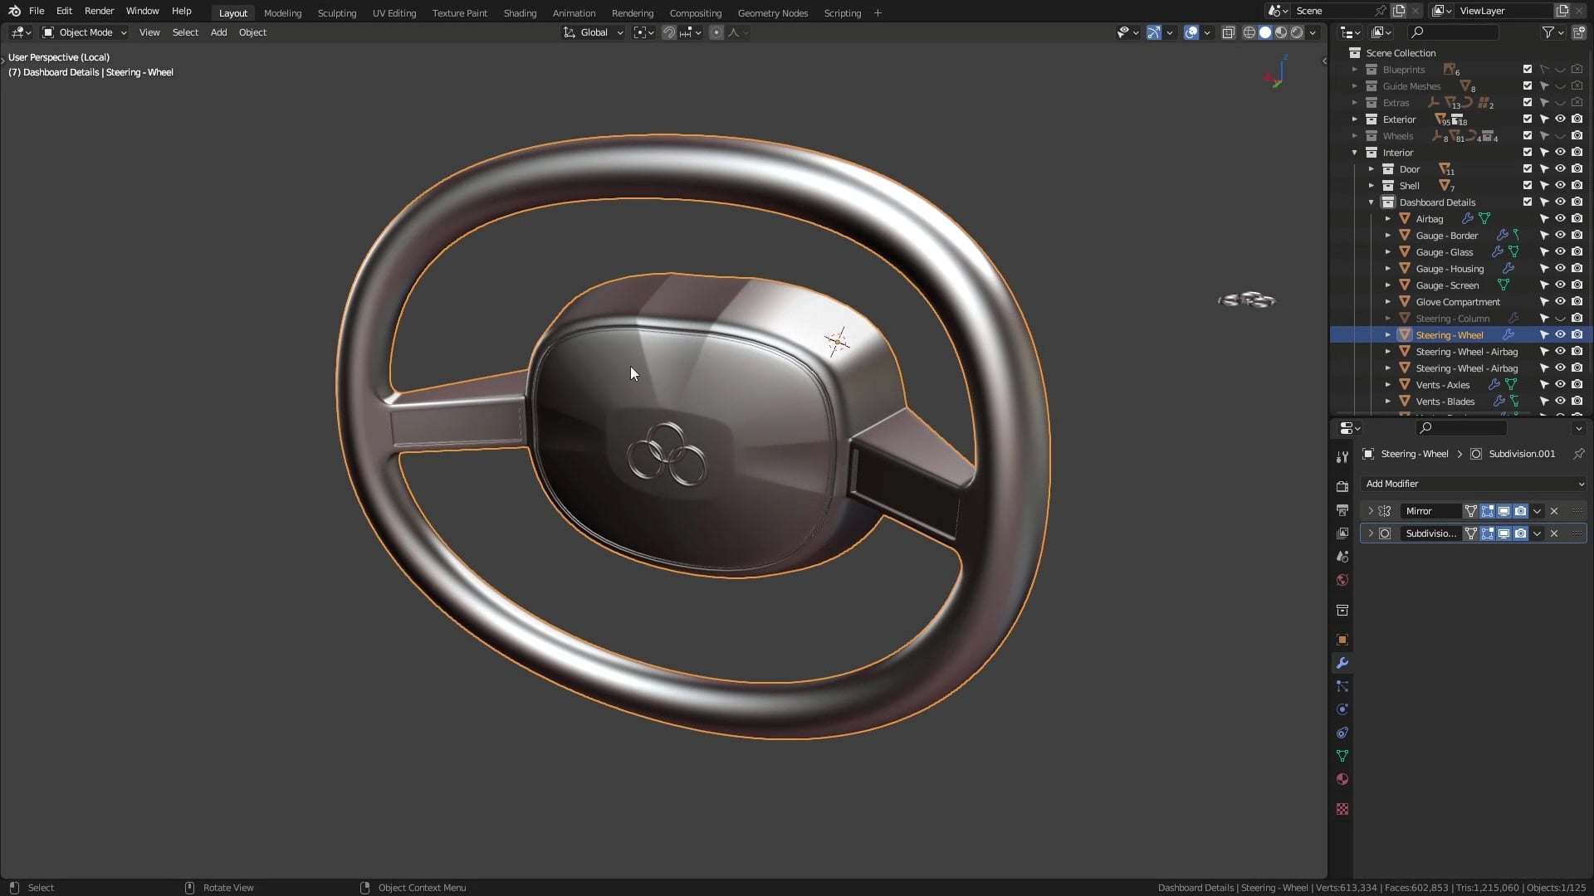This screenshot has height=896, width=1594.
Task: Switch to the Modeling workspace tab
Action: click(282, 13)
